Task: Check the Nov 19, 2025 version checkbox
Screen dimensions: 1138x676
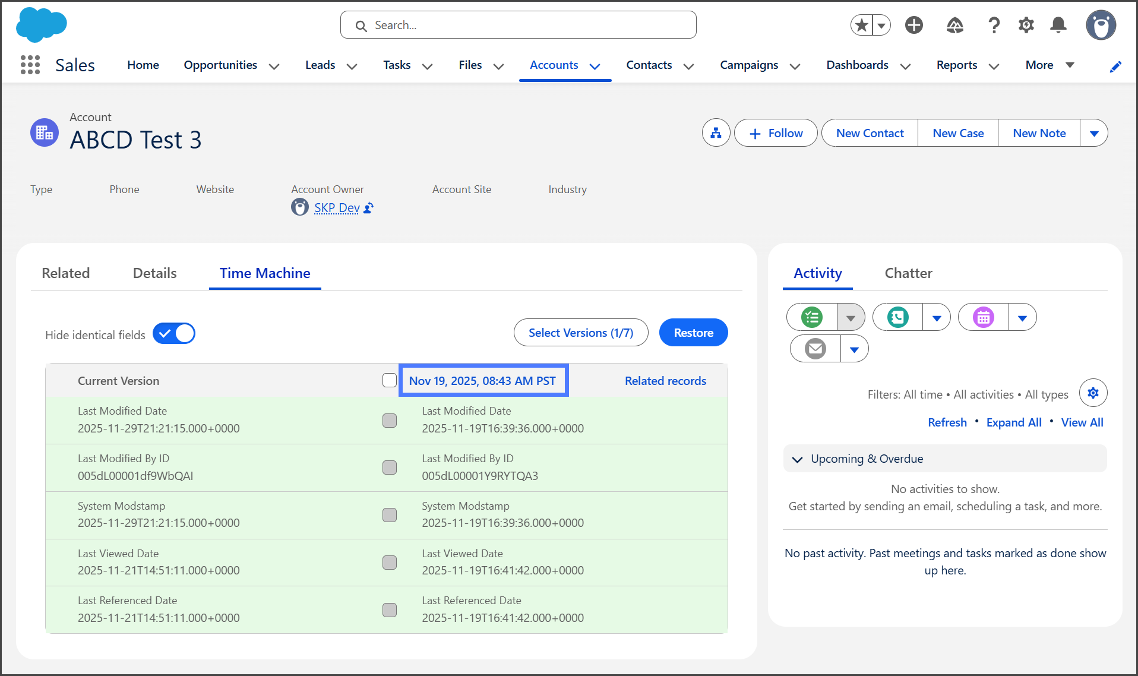Action: [390, 380]
